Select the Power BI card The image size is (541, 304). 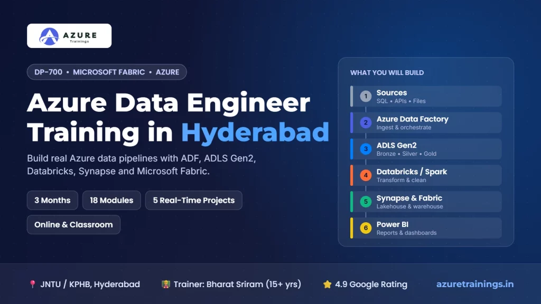coord(426,228)
